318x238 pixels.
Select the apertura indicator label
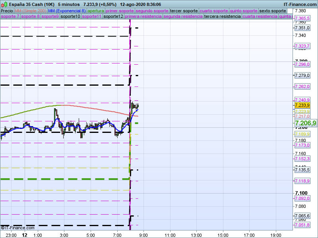tap(96, 11)
